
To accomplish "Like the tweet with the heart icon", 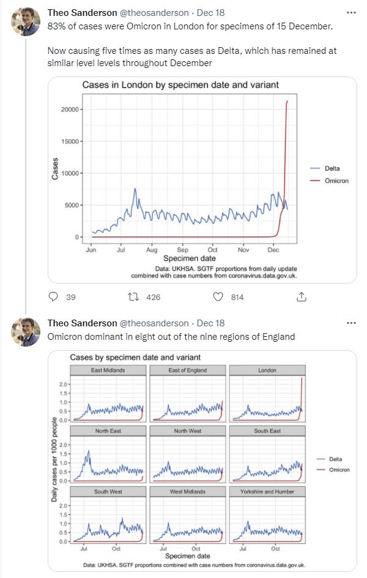I will coord(218,297).
